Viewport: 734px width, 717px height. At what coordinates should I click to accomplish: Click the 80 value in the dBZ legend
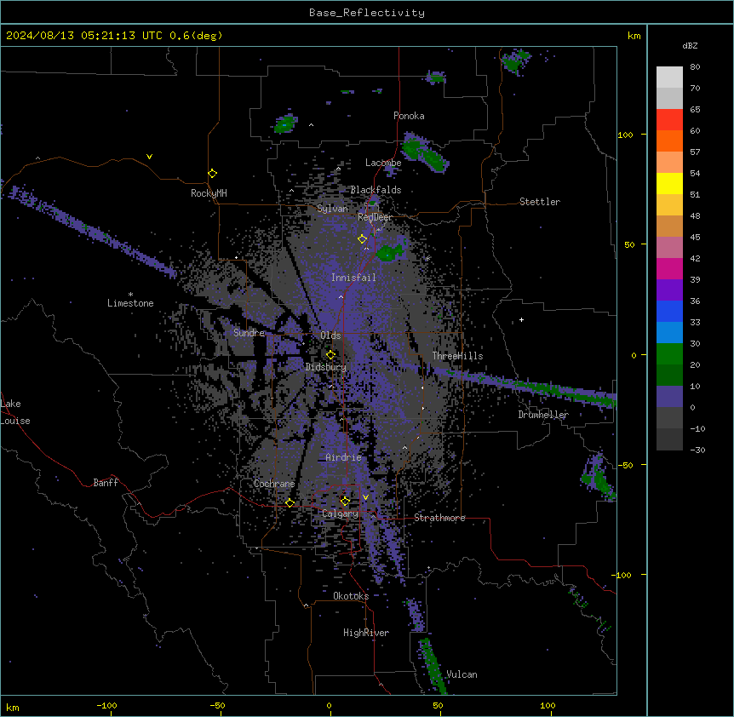coord(695,67)
